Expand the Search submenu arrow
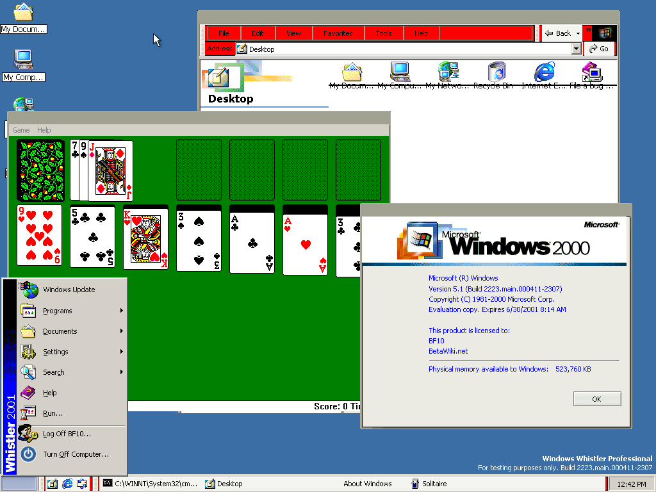Image resolution: width=656 pixels, height=492 pixels. tap(121, 372)
